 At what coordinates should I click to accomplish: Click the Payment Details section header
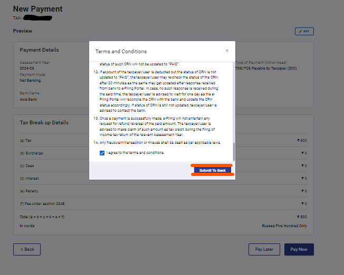[39, 50]
